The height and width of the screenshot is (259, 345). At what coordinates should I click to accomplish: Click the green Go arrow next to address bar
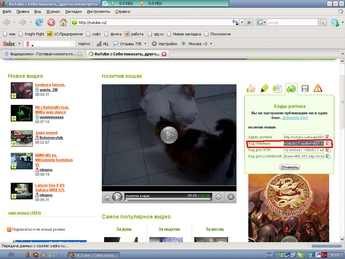(249, 22)
